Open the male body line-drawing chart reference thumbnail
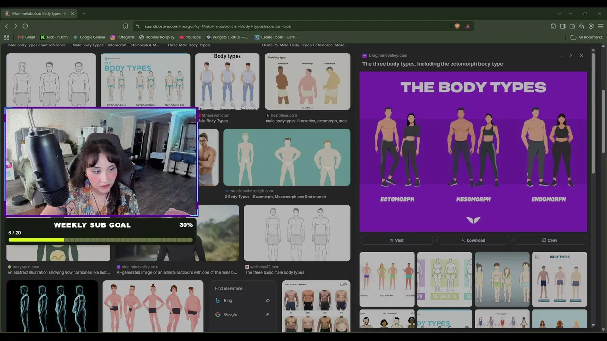 click(51, 81)
